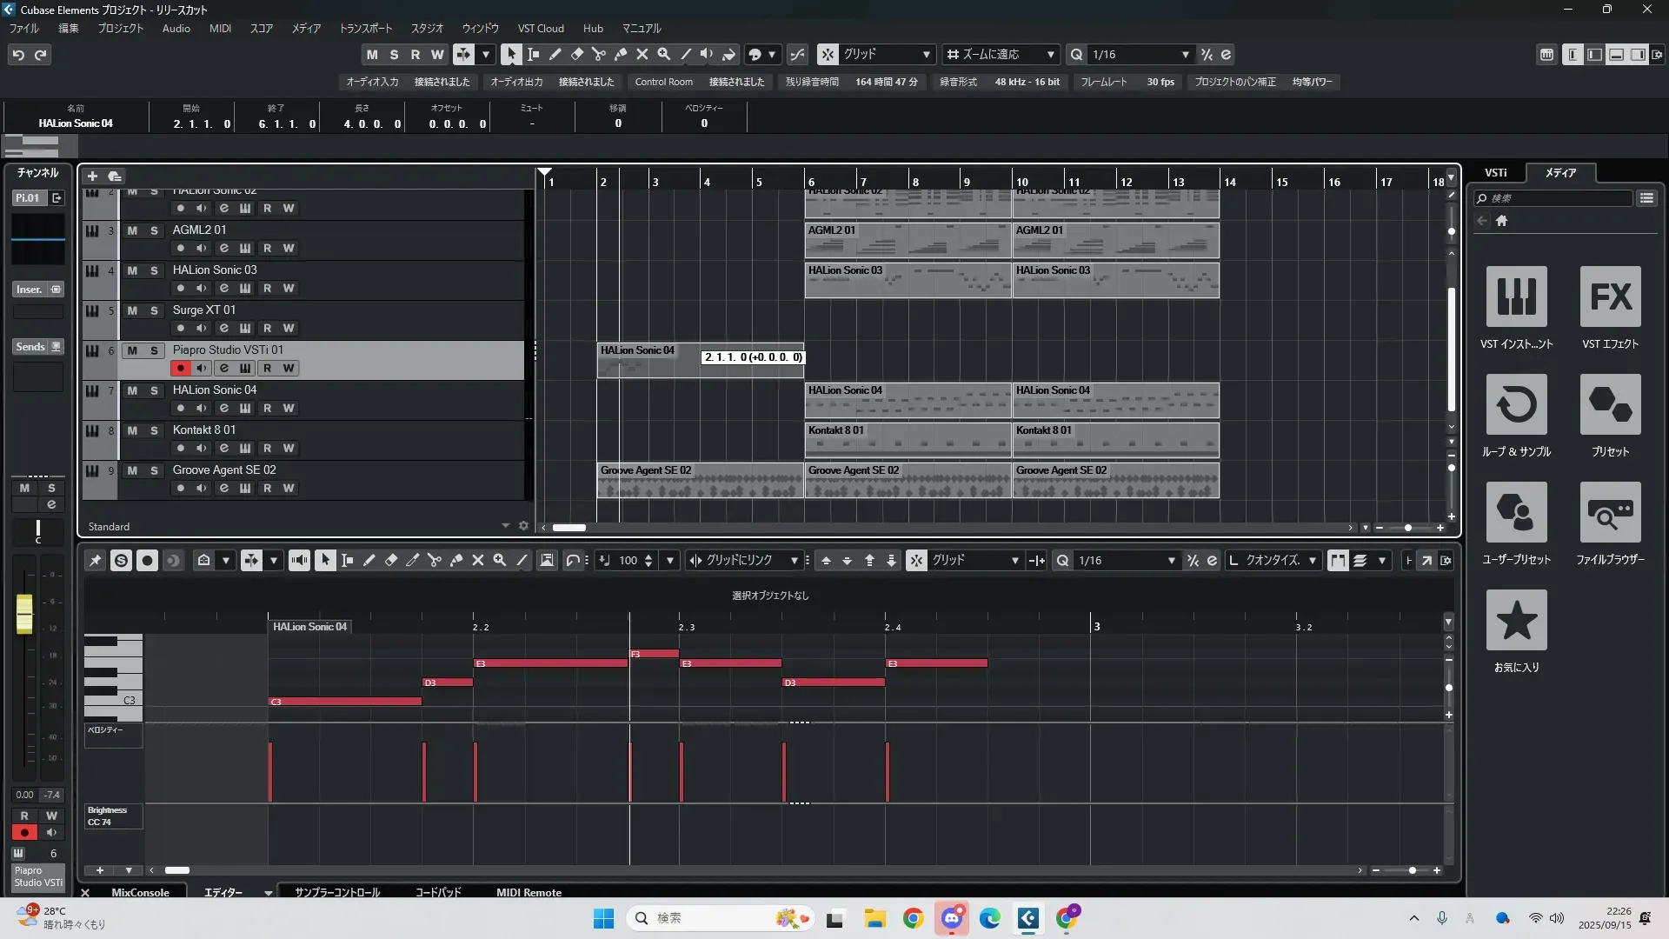Click the VST Instruments media tile
Image resolution: width=1669 pixels, height=939 pixels.
point(1516,297)
